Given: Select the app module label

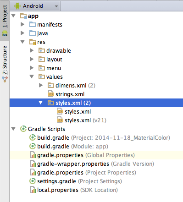Looking at the screenshot, I should pyautogui.click(x=33, y=16).
